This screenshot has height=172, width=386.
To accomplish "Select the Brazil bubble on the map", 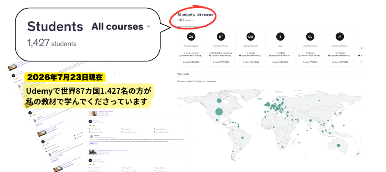I will pos(242,138).
